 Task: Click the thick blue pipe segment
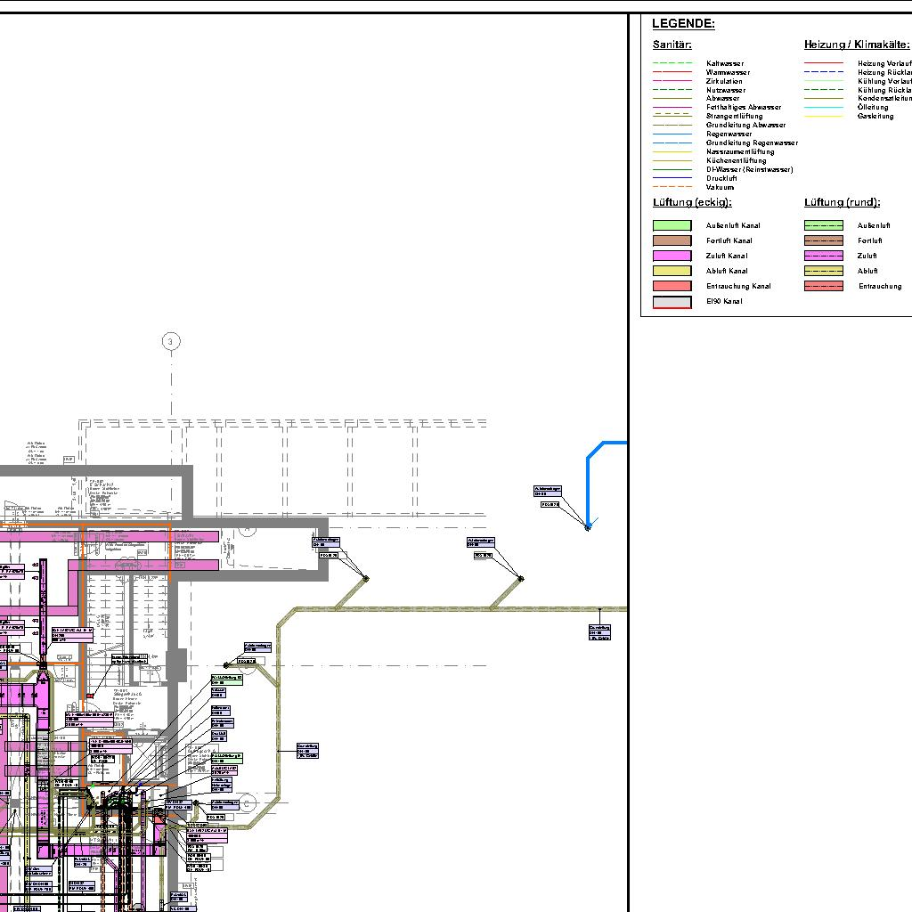coord(588,481)
